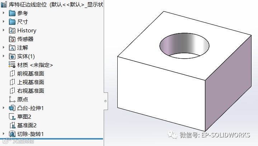Expand the 参考 folder node
This screenshot has width=258, height=146.
tap(4, 13)
